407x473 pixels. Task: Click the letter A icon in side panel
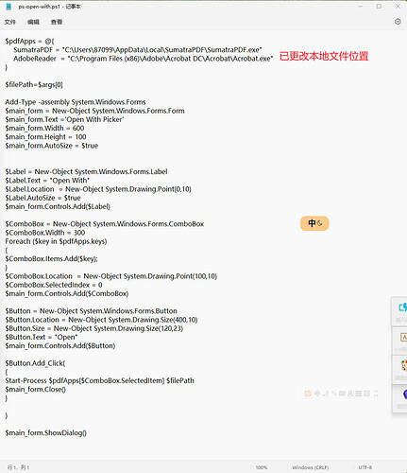(x=403, y=338)
